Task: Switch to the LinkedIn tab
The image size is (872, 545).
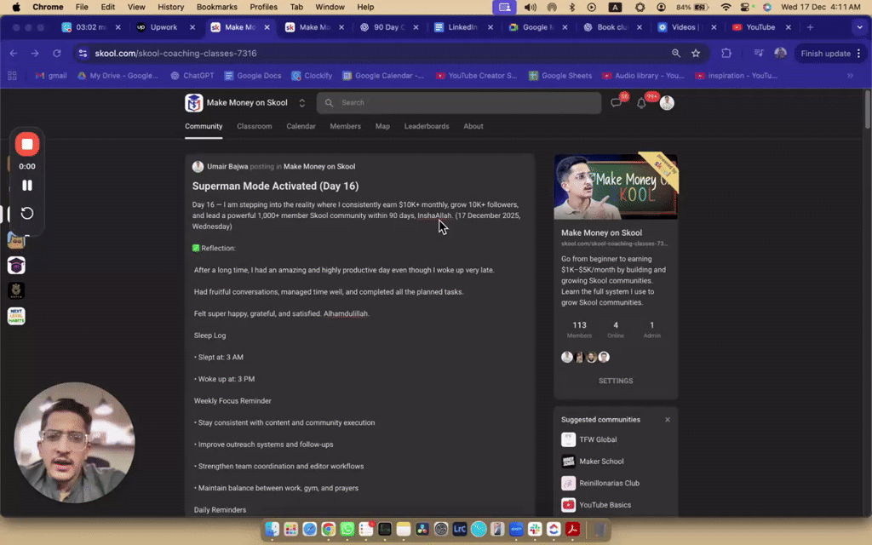Action: click(462, 27)
